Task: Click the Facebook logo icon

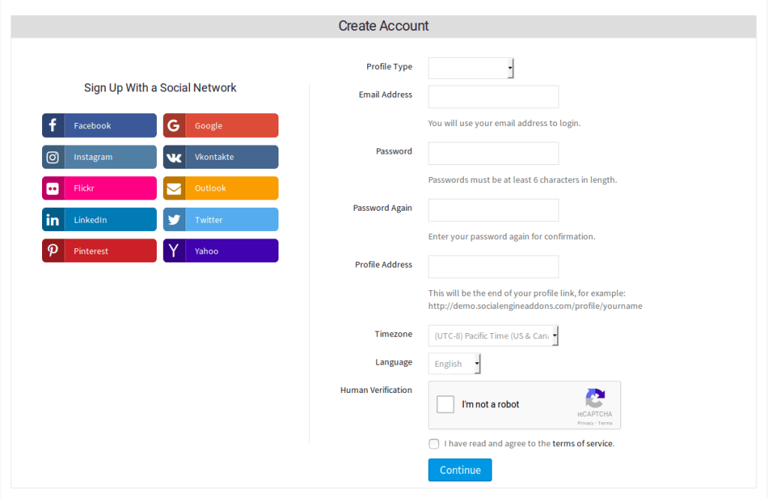Action: coord(53,126)
